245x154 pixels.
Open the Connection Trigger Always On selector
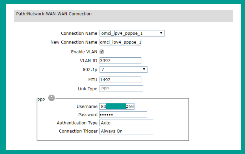(126, 131)
